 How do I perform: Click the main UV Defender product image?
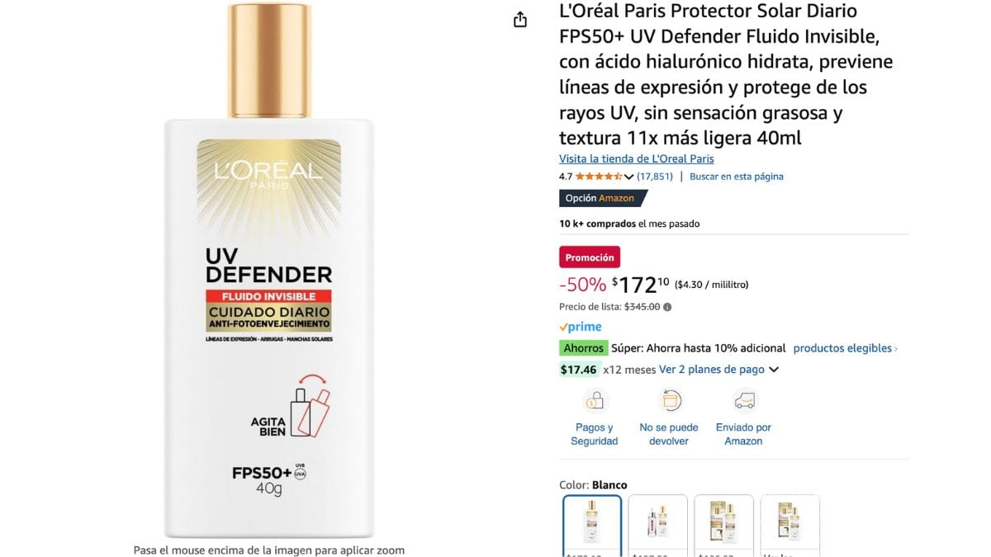[x=269, y=271]
